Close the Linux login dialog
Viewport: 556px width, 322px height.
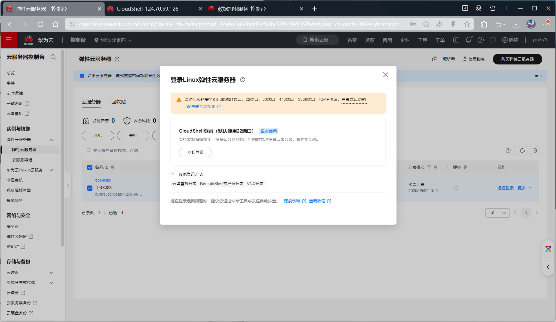point(386,75)
